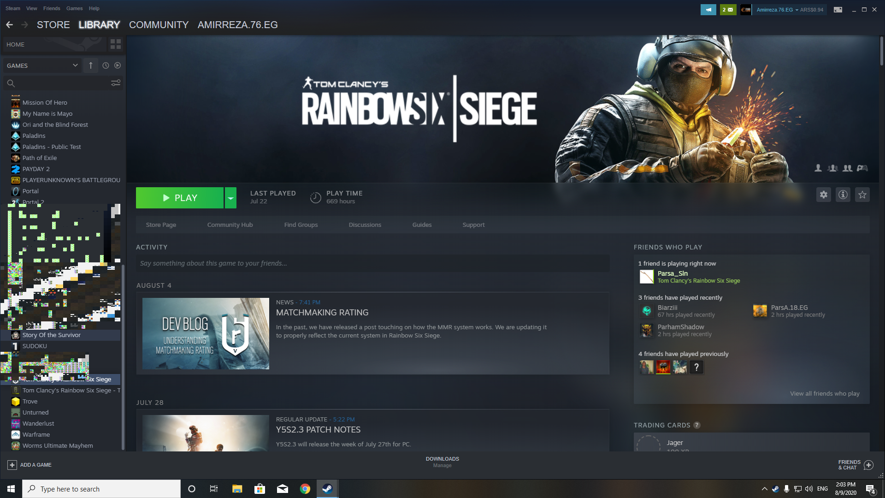Open the Windows Start menu
Screen dimensions: 885x498
point(11,489)
